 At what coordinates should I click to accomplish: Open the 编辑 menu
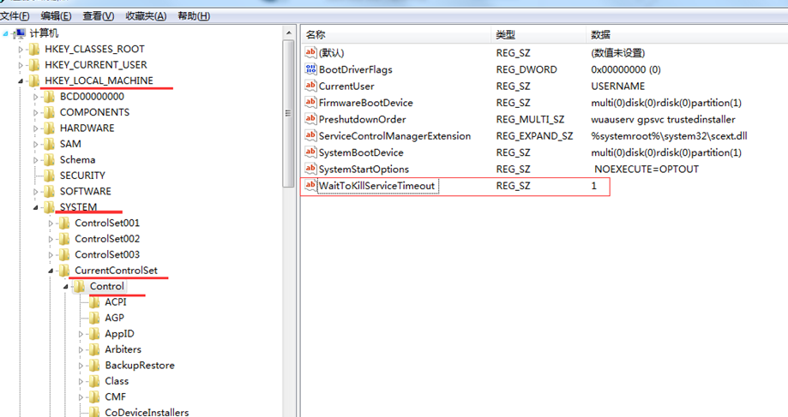(x=56, y=15)
